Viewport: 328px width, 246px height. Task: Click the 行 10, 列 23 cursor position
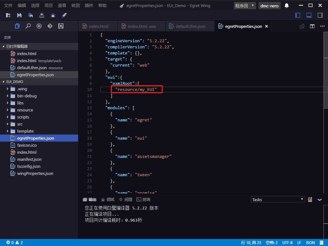(x=251, y=243)
